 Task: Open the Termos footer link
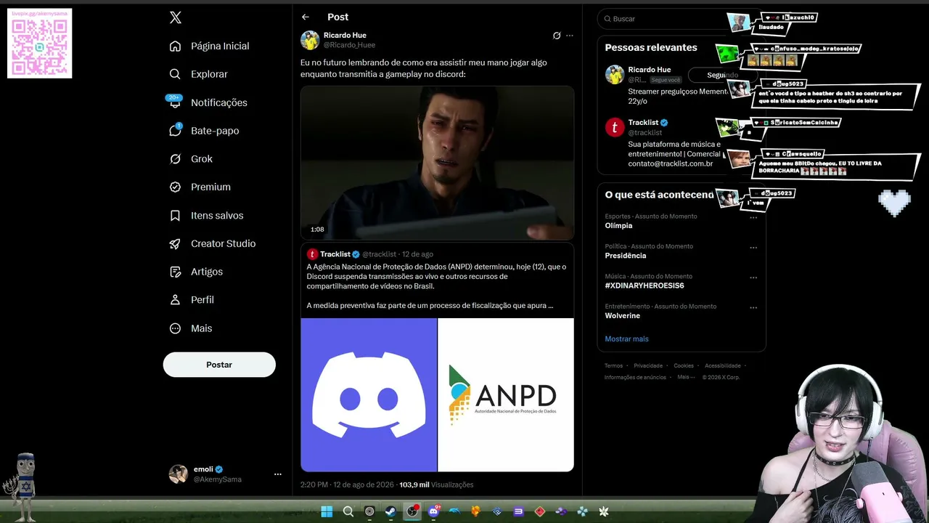point(613,366)
